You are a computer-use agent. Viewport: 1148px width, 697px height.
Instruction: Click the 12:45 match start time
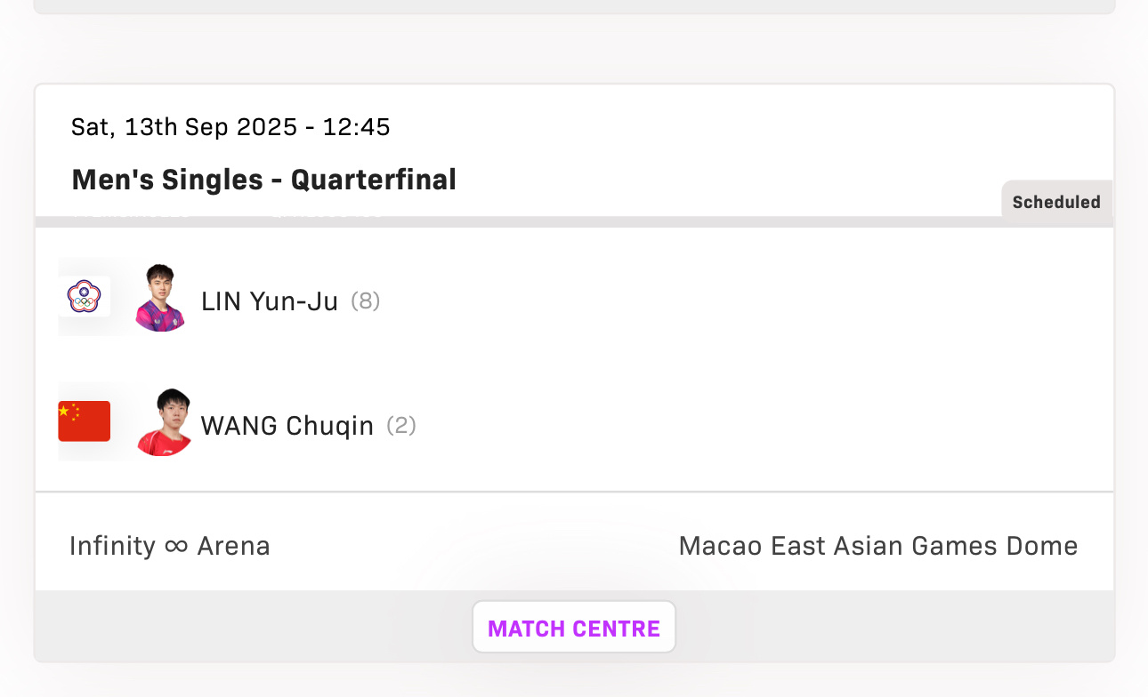(x=356, y=127)
